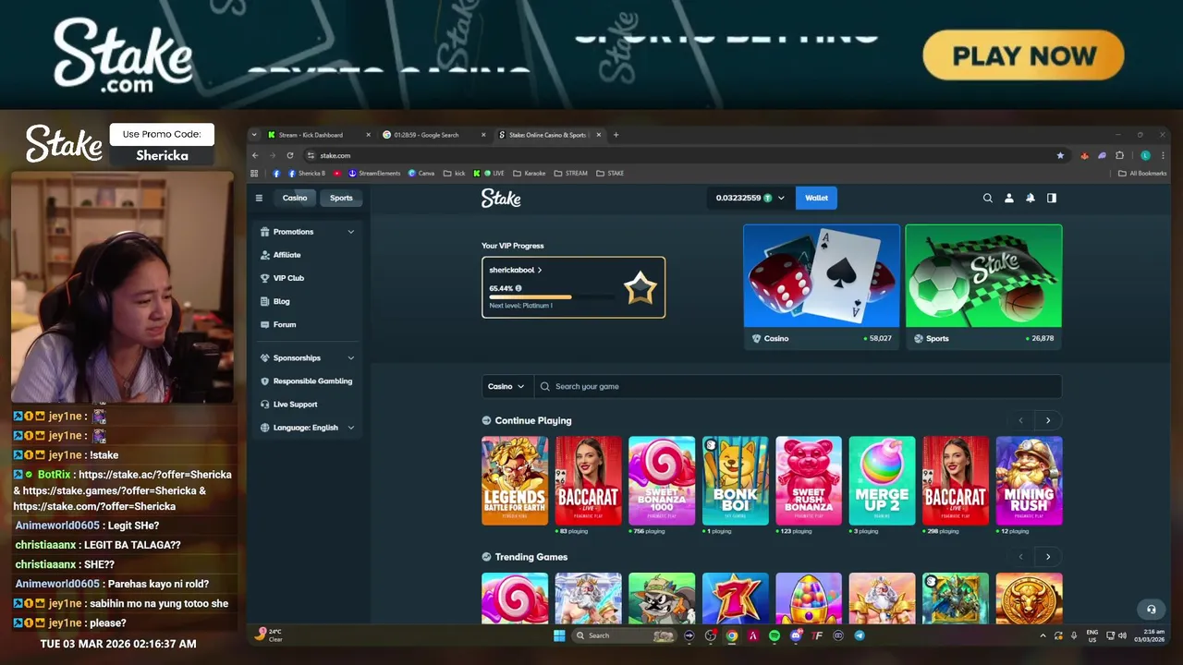Open Discord from the taskbar
1183x665 pixels.
point(796,635)
